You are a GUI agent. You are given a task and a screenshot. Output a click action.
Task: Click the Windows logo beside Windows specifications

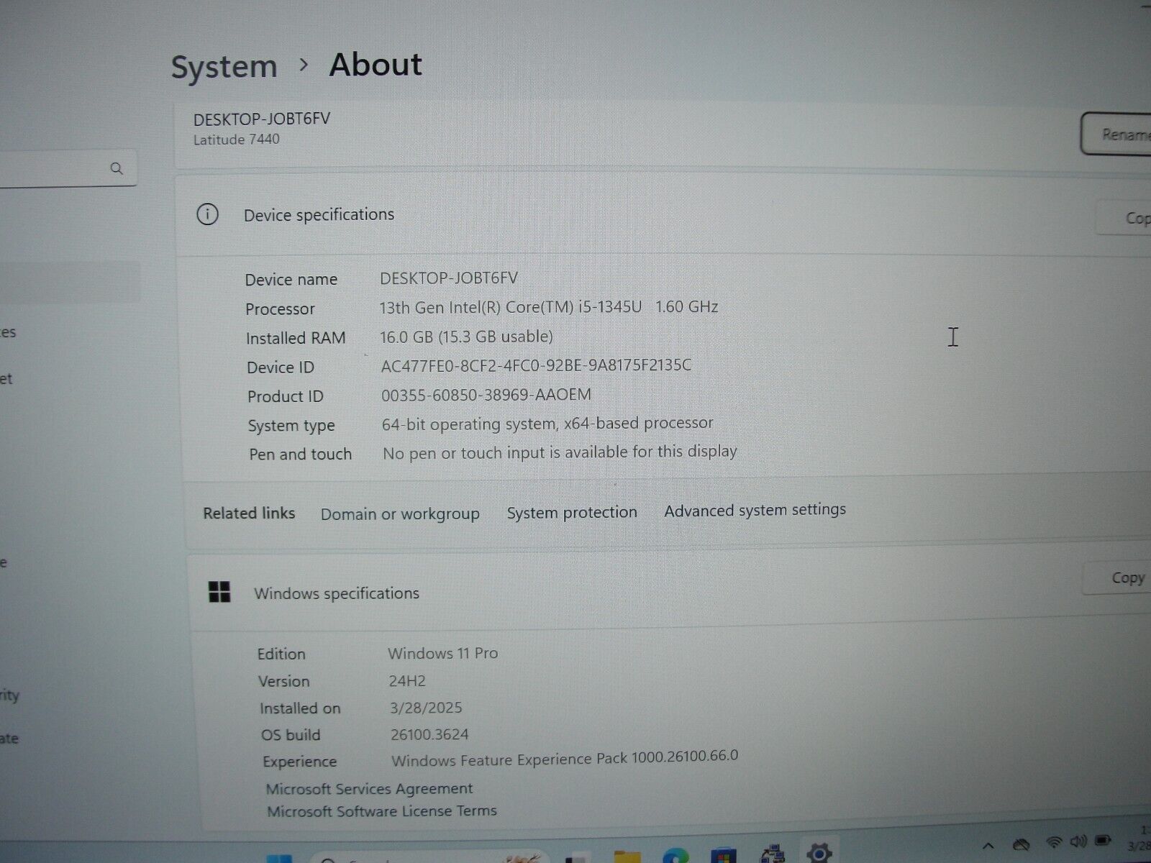[219, 593]
